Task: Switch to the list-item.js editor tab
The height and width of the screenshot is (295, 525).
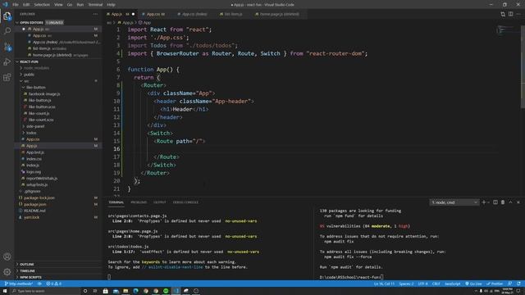Action: pyautogui.click(x=233, y=14)
